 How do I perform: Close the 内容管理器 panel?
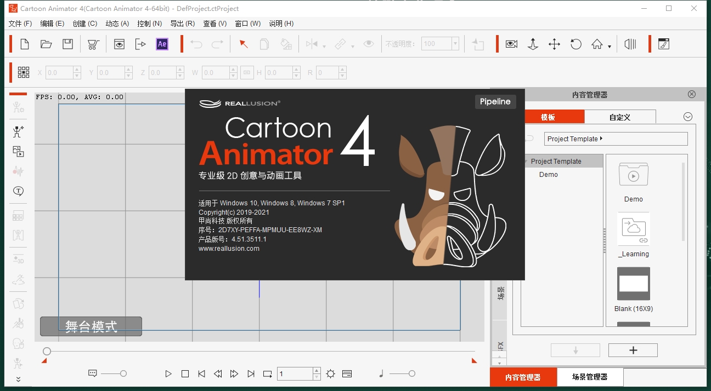(x=692, y=94)
